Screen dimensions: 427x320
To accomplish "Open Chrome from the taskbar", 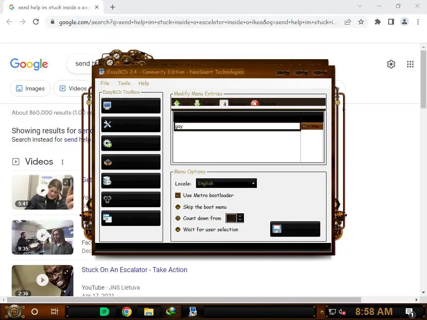I will coord(127,312).
